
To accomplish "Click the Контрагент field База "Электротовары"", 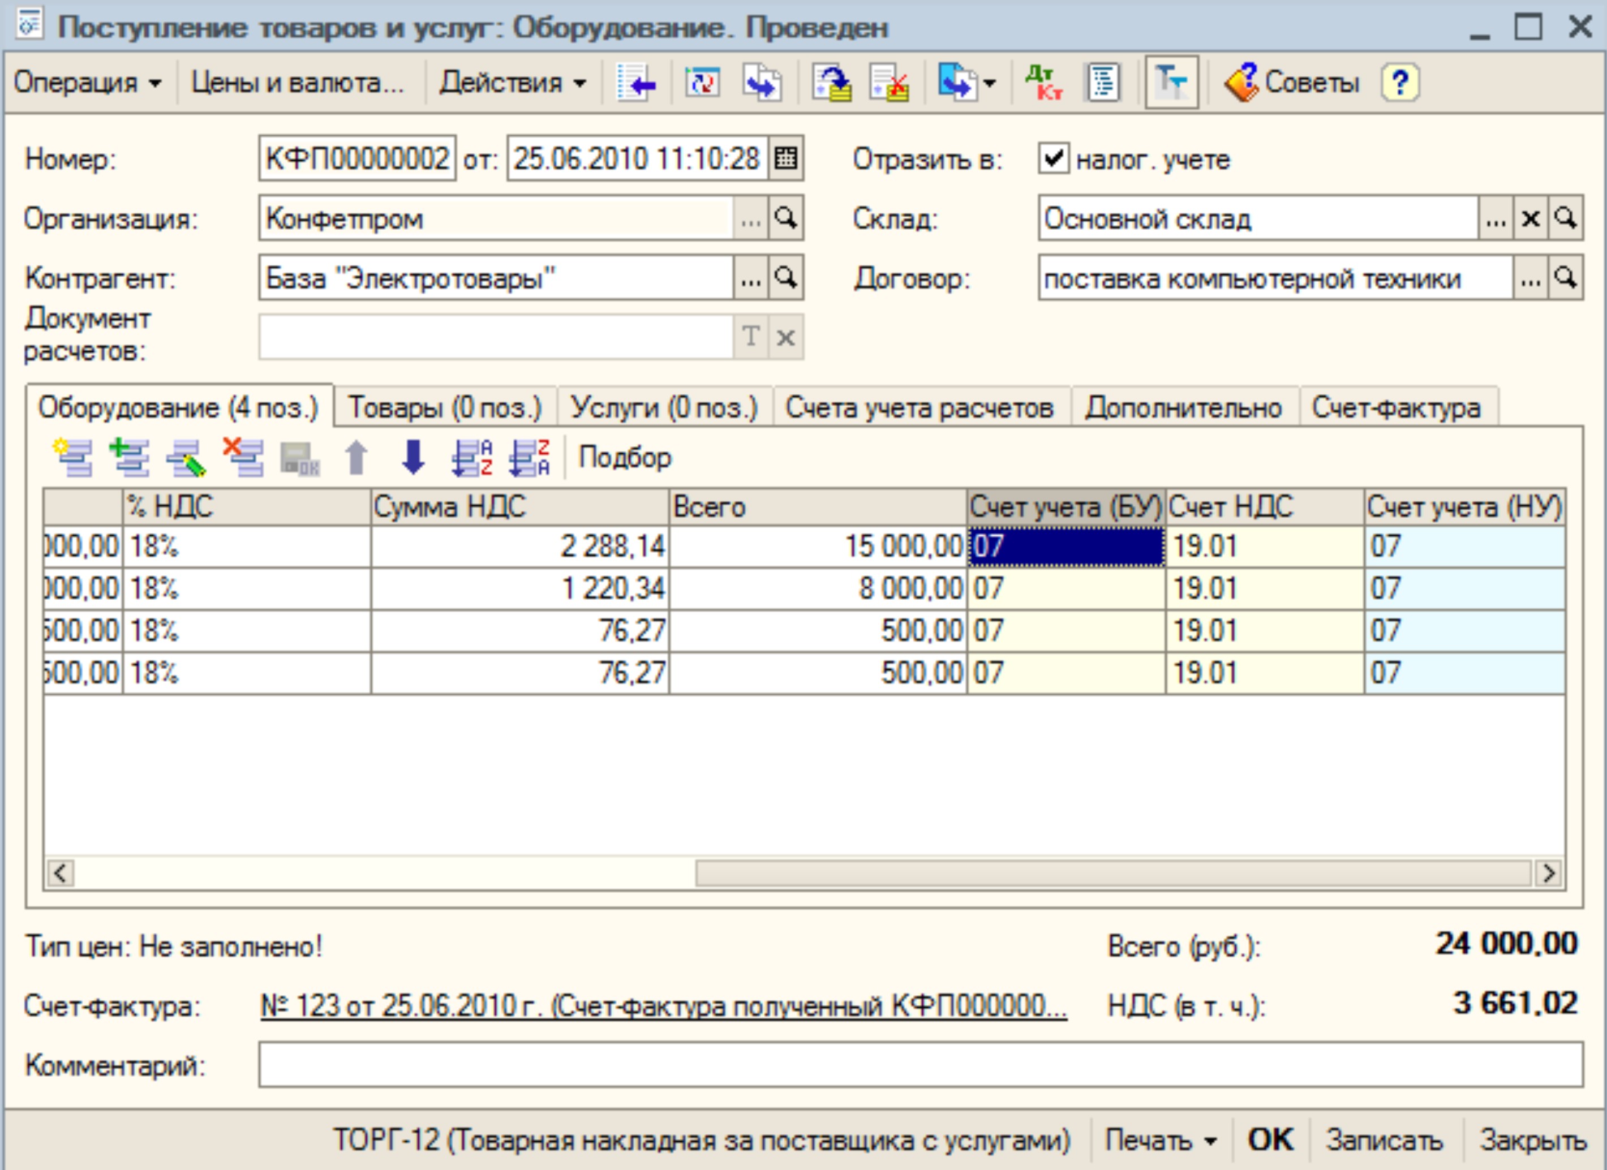I will coord(496,278).
